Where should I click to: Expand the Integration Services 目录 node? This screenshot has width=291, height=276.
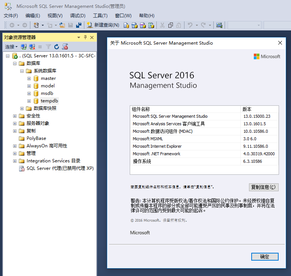coord(15,161)
